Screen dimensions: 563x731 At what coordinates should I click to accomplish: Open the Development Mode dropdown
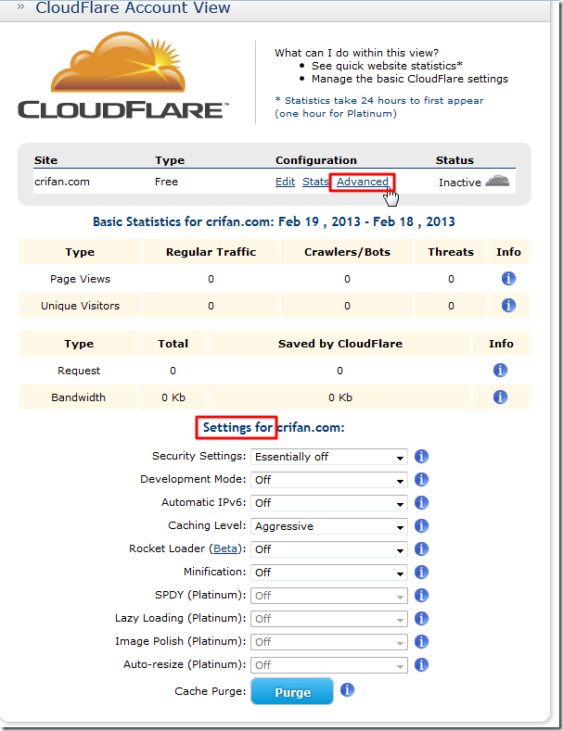[329, 480]
